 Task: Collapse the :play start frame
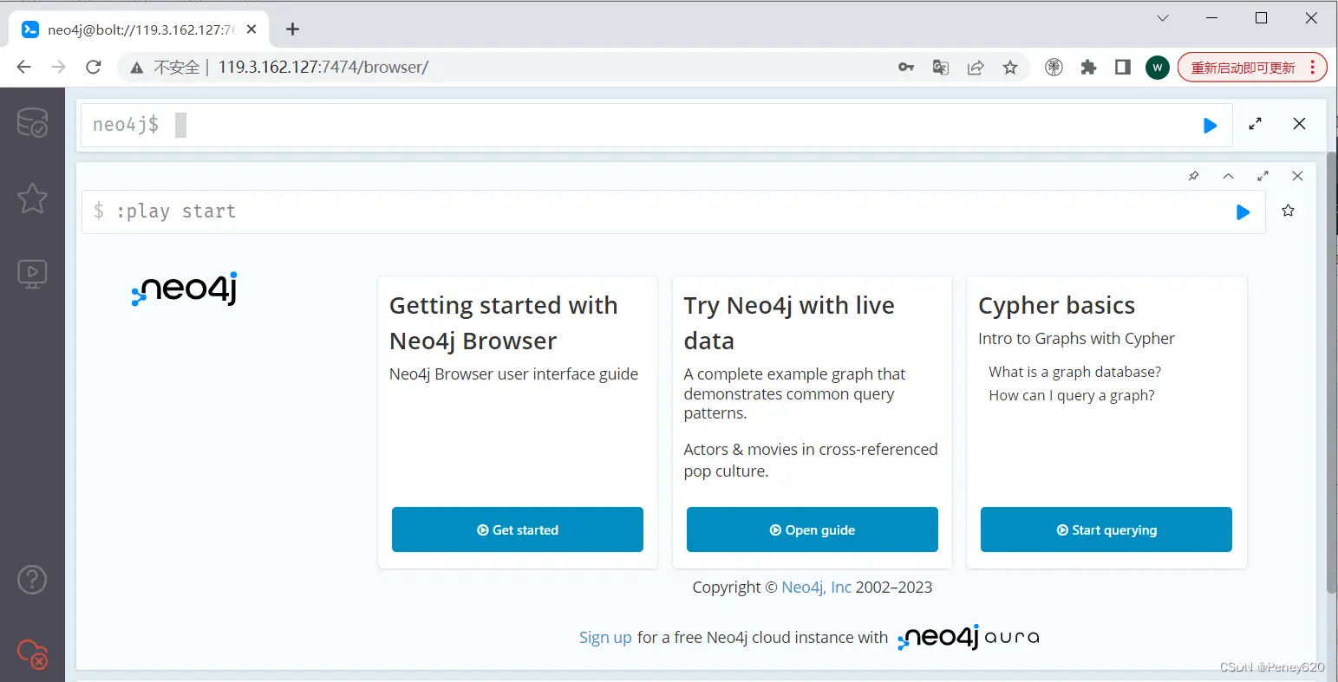(x=1228, y=176)
